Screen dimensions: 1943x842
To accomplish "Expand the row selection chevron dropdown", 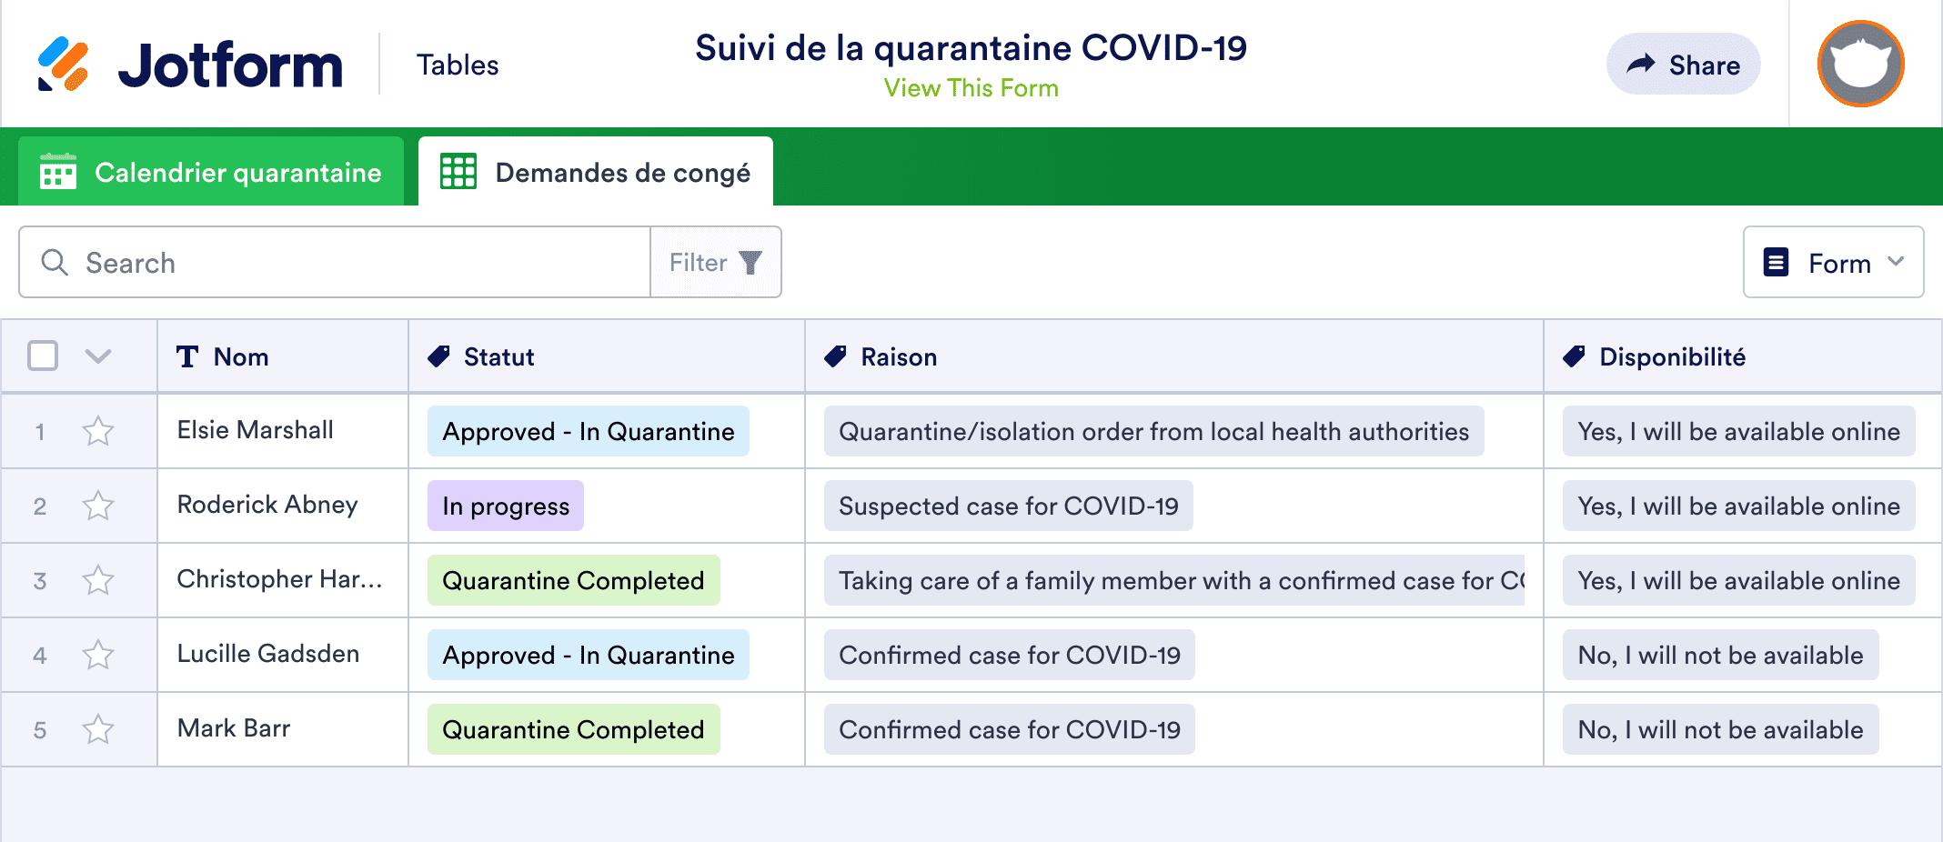I will coord(98,356).
